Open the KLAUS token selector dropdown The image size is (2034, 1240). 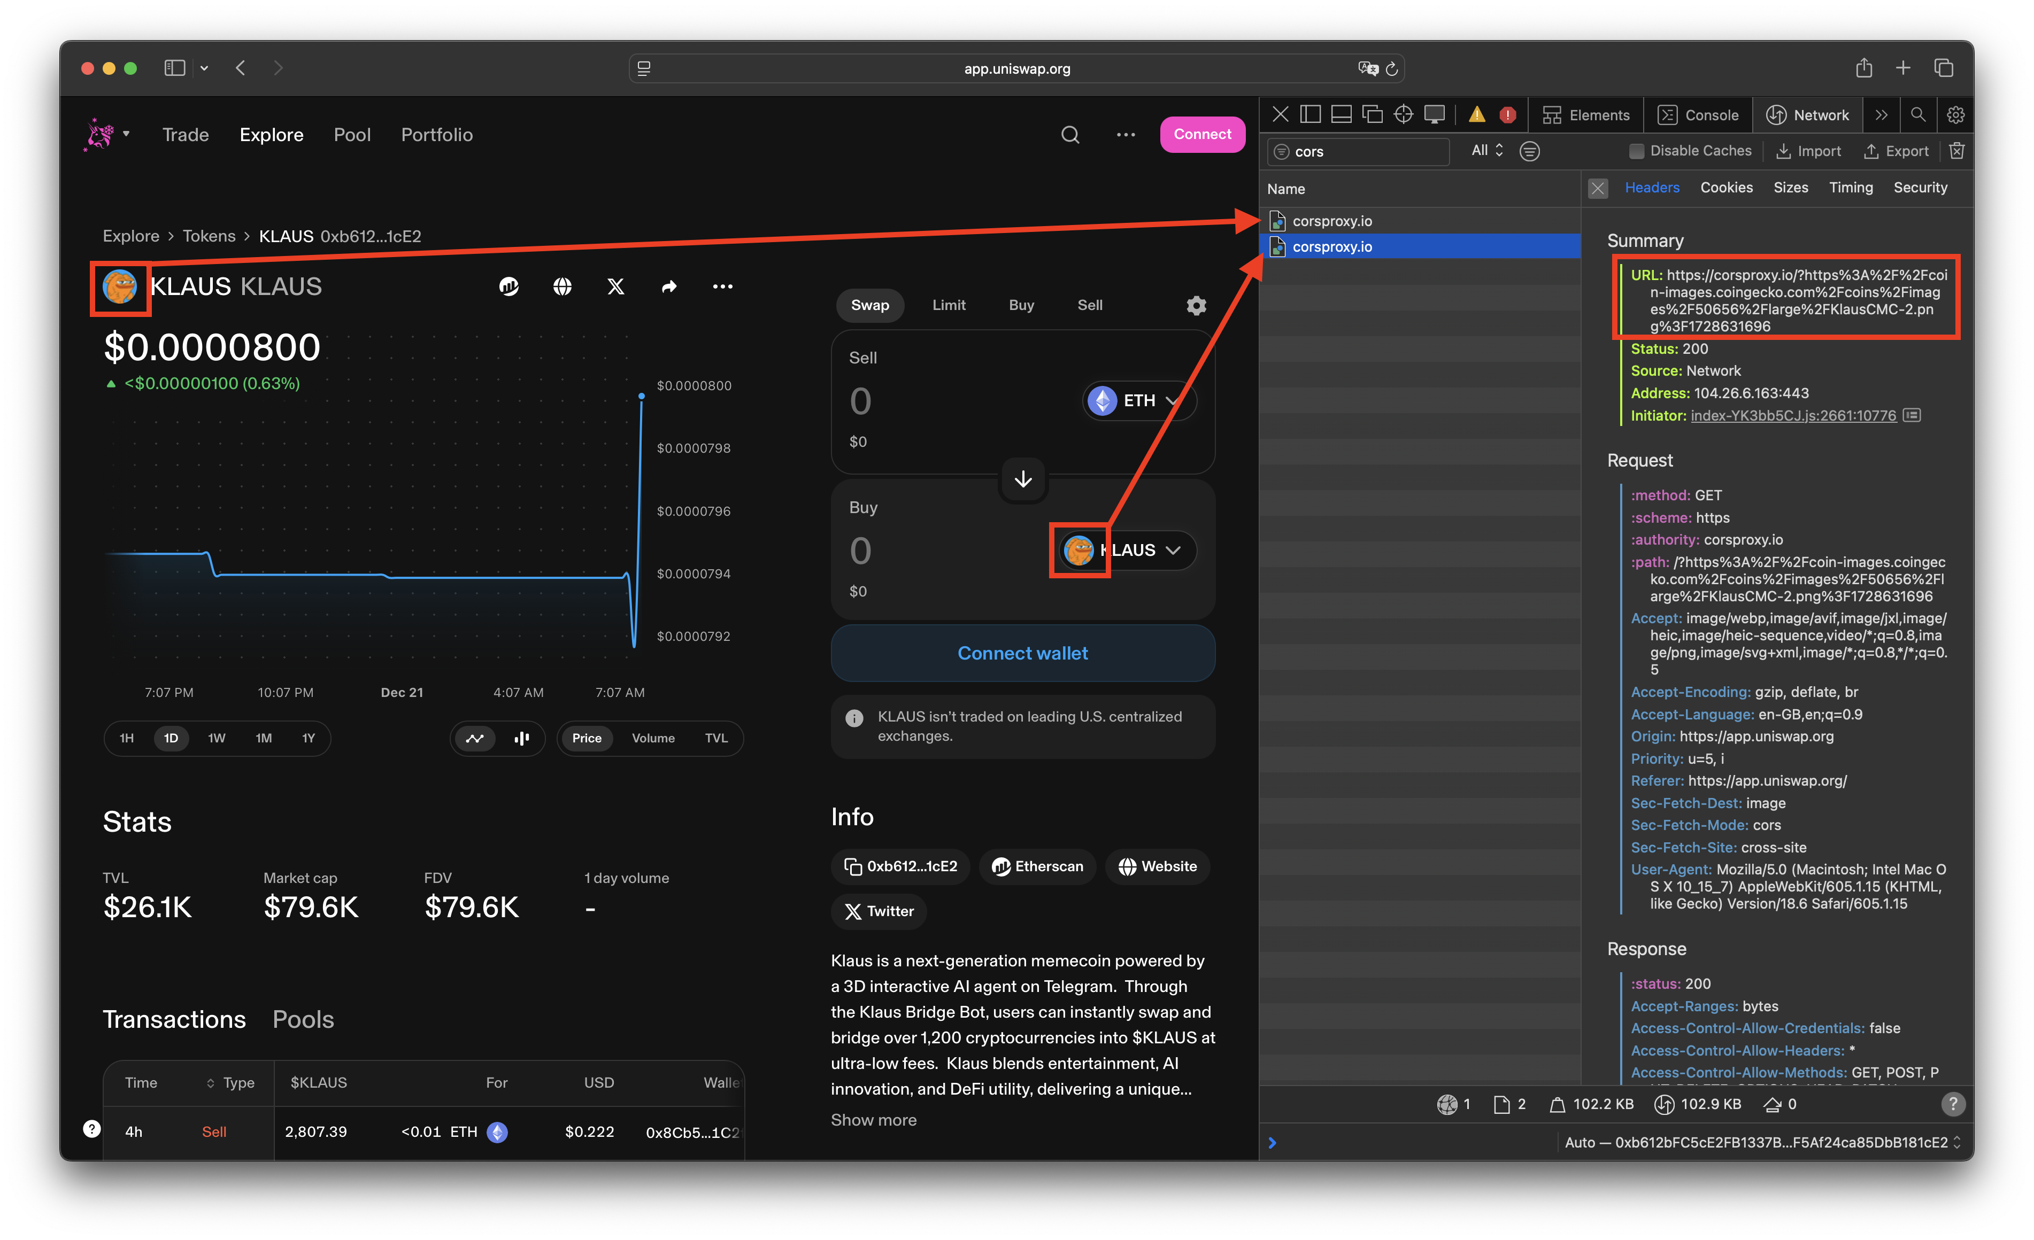click(x=1127, y=551)
